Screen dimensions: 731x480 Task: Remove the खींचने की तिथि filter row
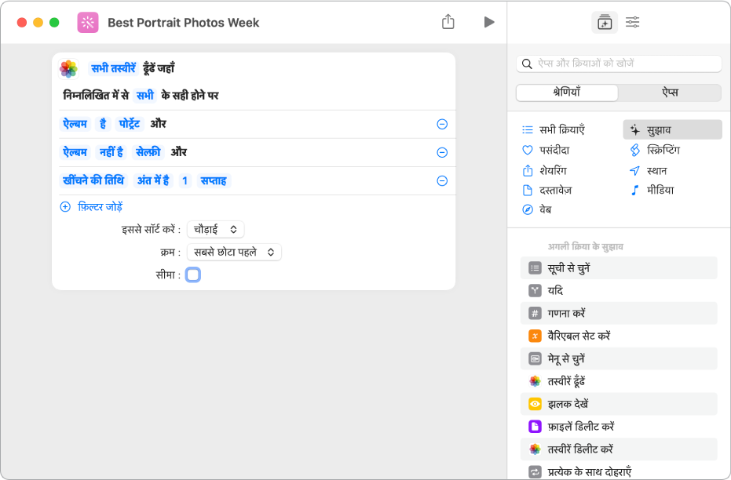click(x=442, y=180)
